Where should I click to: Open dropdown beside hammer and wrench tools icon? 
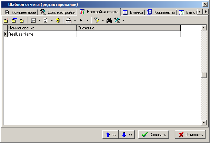(x=123, y=21)
